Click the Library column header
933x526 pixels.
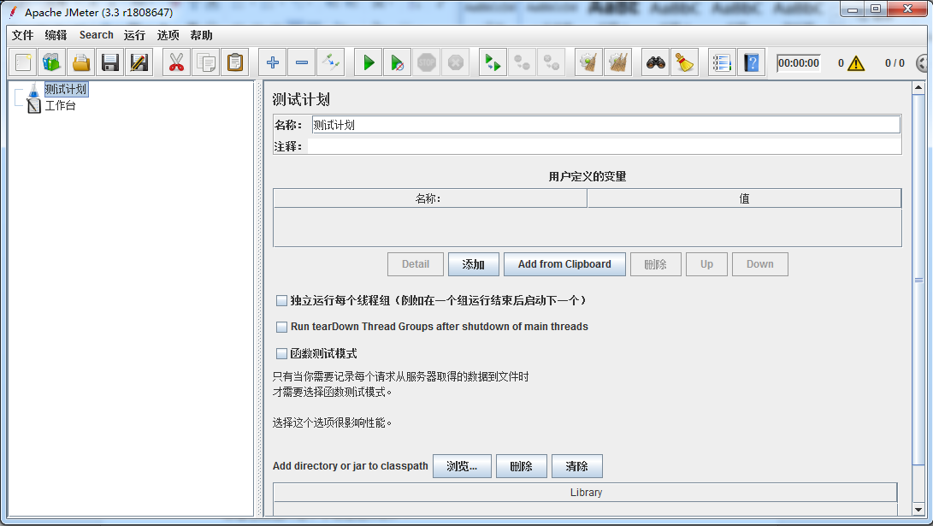tap(586, 493)
